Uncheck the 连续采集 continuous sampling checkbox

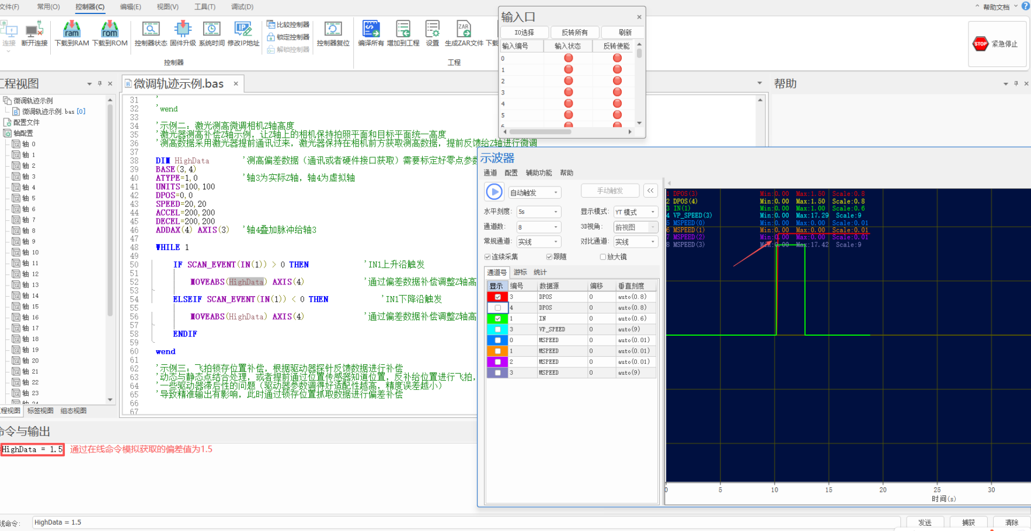click(x=487, y=257)
